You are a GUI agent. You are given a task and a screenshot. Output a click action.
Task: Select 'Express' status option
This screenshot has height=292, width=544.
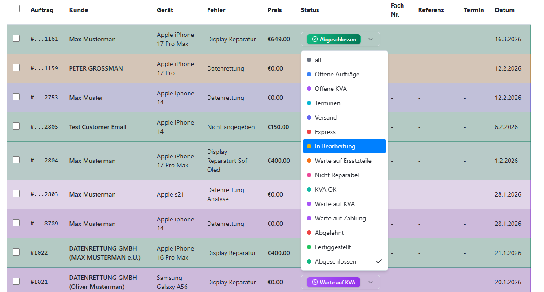tap(345, 132)
